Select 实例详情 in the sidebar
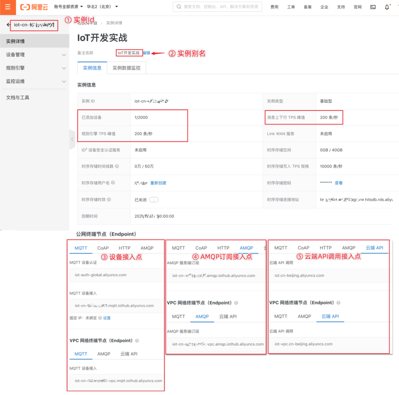Image resolution: width=399 pixels, height=395 pixels. 35,41
